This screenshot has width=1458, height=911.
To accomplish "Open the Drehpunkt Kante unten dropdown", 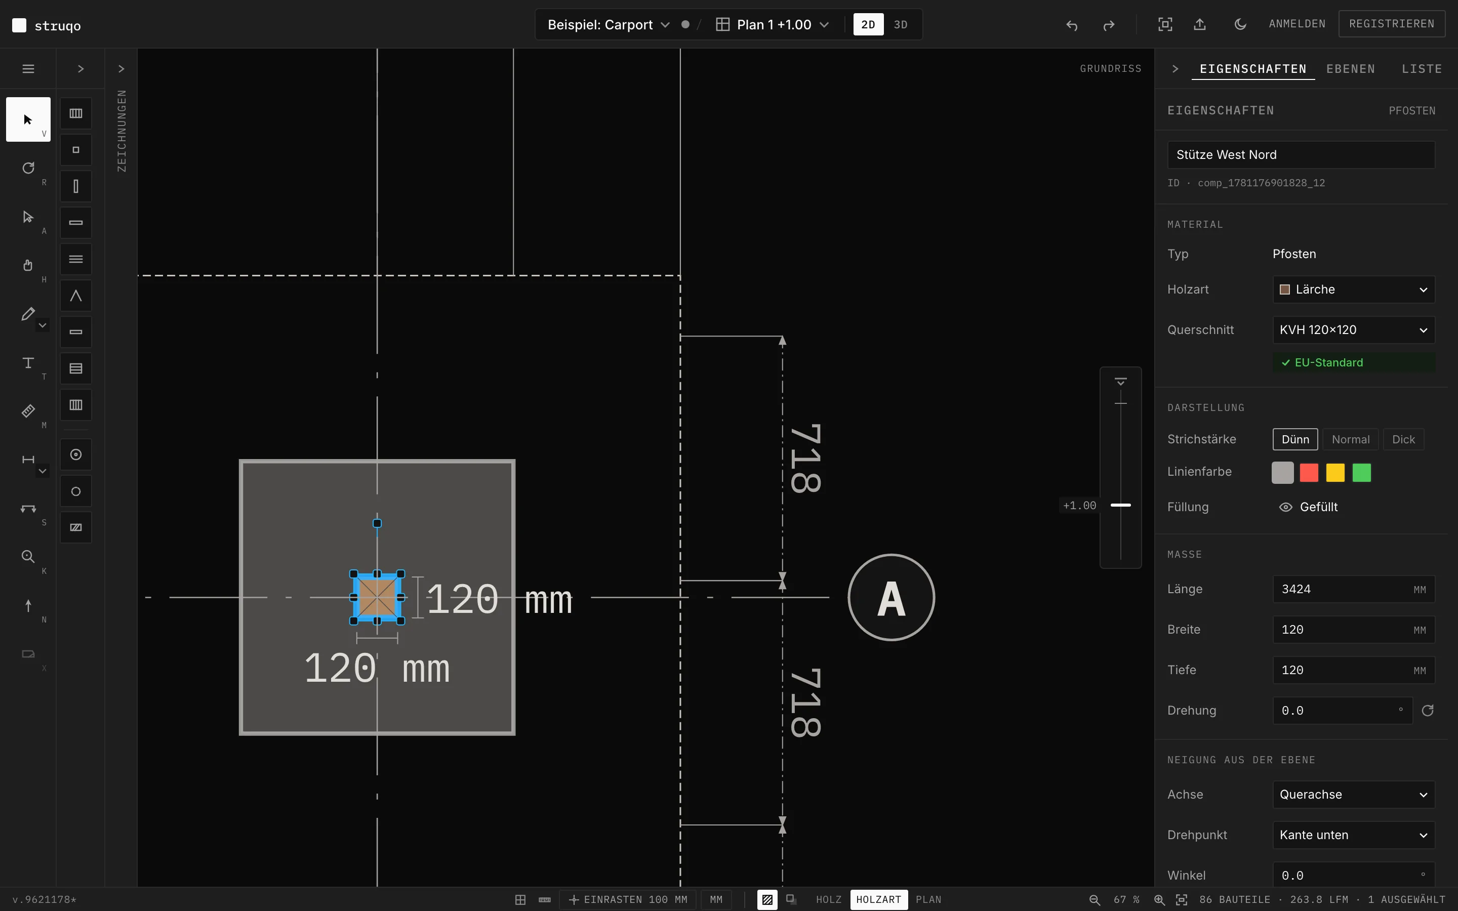I will [x=1353, y=835].
